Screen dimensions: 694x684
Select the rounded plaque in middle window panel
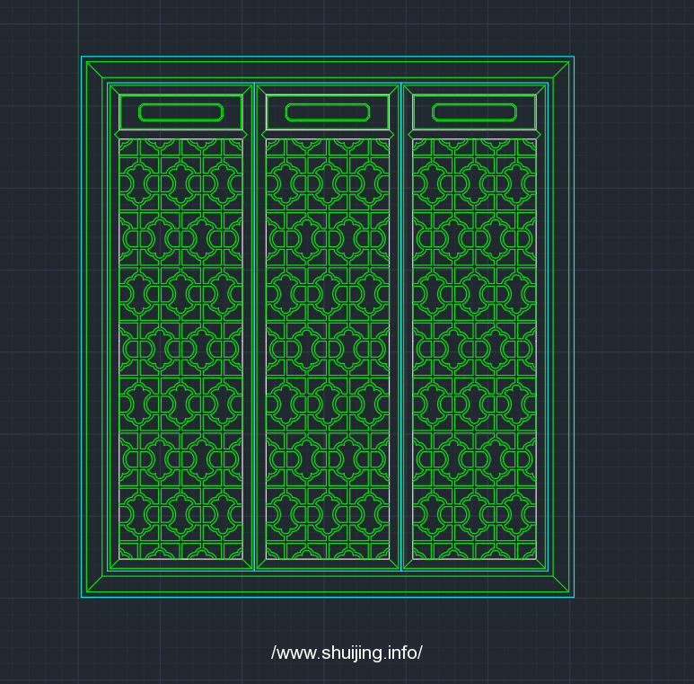[x=328, y=112]
